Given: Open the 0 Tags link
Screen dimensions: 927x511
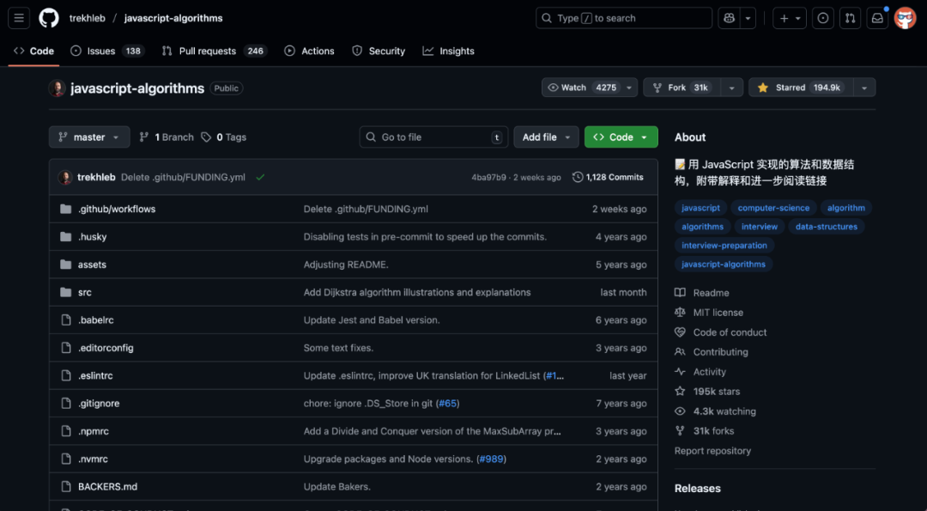Looking at the screenshot, I should coord(223,137).
